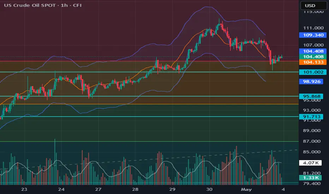Click the blue 104.408 price label
This screenshot has height=194, width=329.
point(313,51)
